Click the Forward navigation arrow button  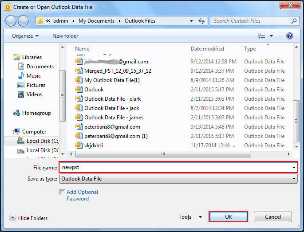tap(23, 21)
